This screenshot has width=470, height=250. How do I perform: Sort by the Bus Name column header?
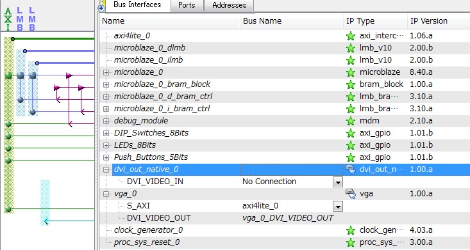coord(292,21)
